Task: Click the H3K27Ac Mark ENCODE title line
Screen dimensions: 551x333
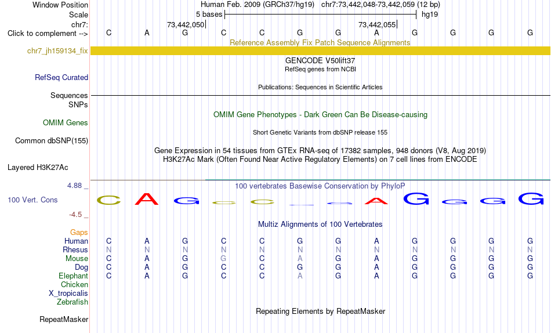Action: (320, 160)
